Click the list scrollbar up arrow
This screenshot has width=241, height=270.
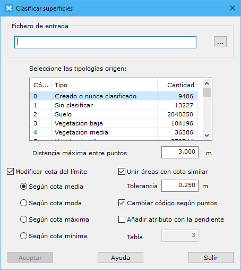click(x=206, y=83)
